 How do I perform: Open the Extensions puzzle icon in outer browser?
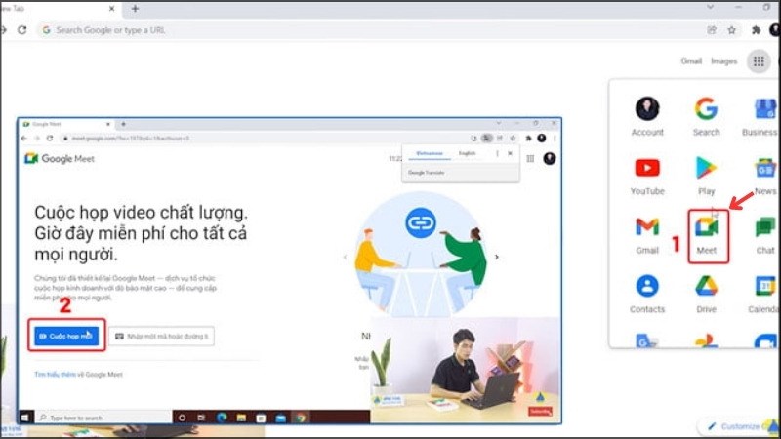coord(756,30)
